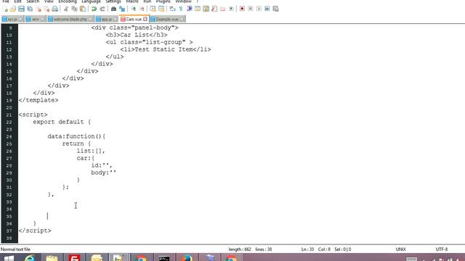Cut selection using the scissors icon
The height and width of the screenshot is (261, 465).
[66, 9]
